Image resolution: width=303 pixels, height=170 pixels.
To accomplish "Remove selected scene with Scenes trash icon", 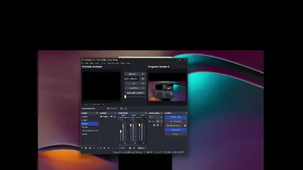I will pyautogui.click(x=86, y=148).
